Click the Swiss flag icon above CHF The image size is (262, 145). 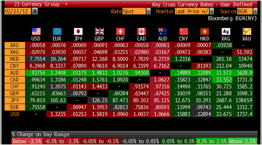[121, 31]
